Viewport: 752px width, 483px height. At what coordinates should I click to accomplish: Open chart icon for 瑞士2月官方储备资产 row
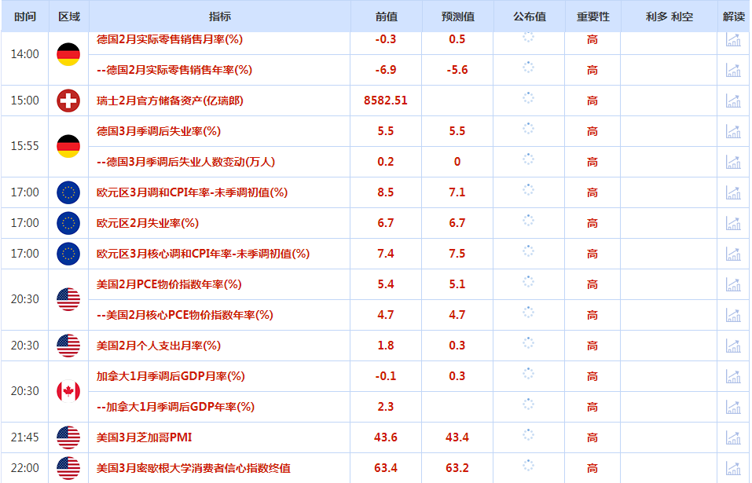click(x=733, y=101)
